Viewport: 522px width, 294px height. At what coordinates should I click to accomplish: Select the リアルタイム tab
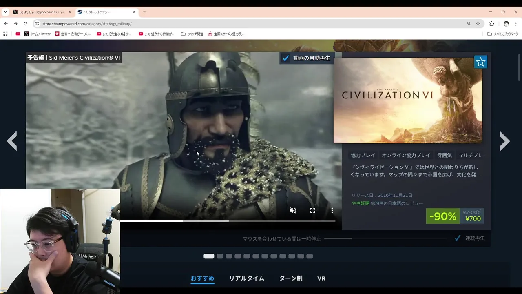coord(246,278)
